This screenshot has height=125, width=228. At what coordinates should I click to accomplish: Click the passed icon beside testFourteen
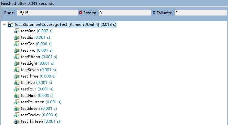point(17,102)
